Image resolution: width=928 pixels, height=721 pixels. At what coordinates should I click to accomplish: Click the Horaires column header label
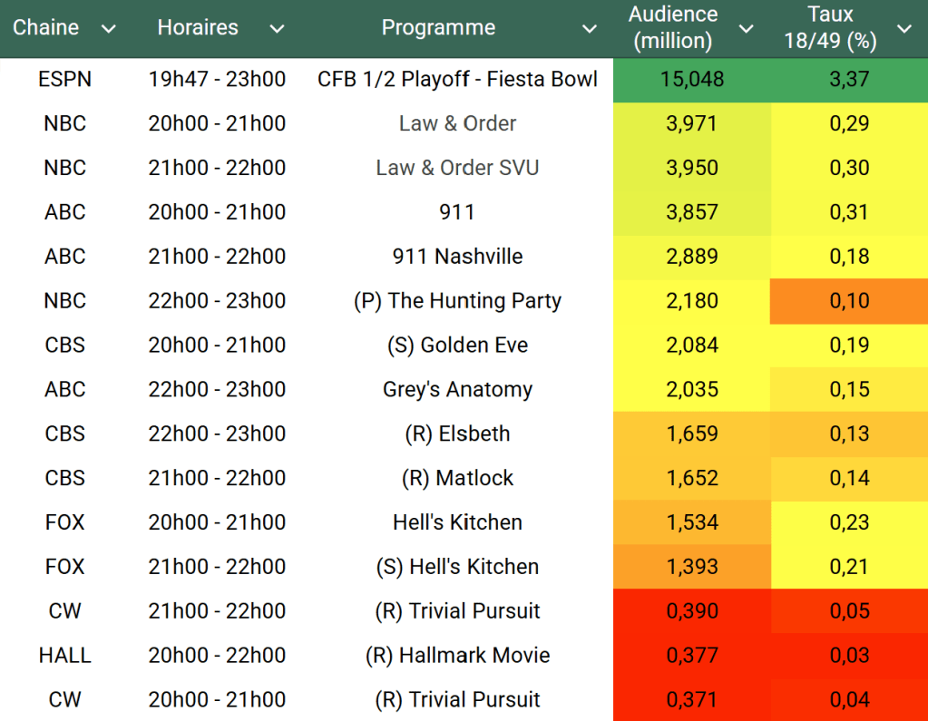198,28
